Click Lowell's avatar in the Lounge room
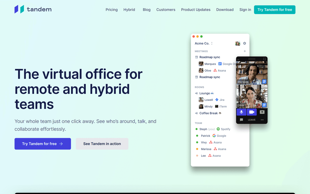 point(201,100)
